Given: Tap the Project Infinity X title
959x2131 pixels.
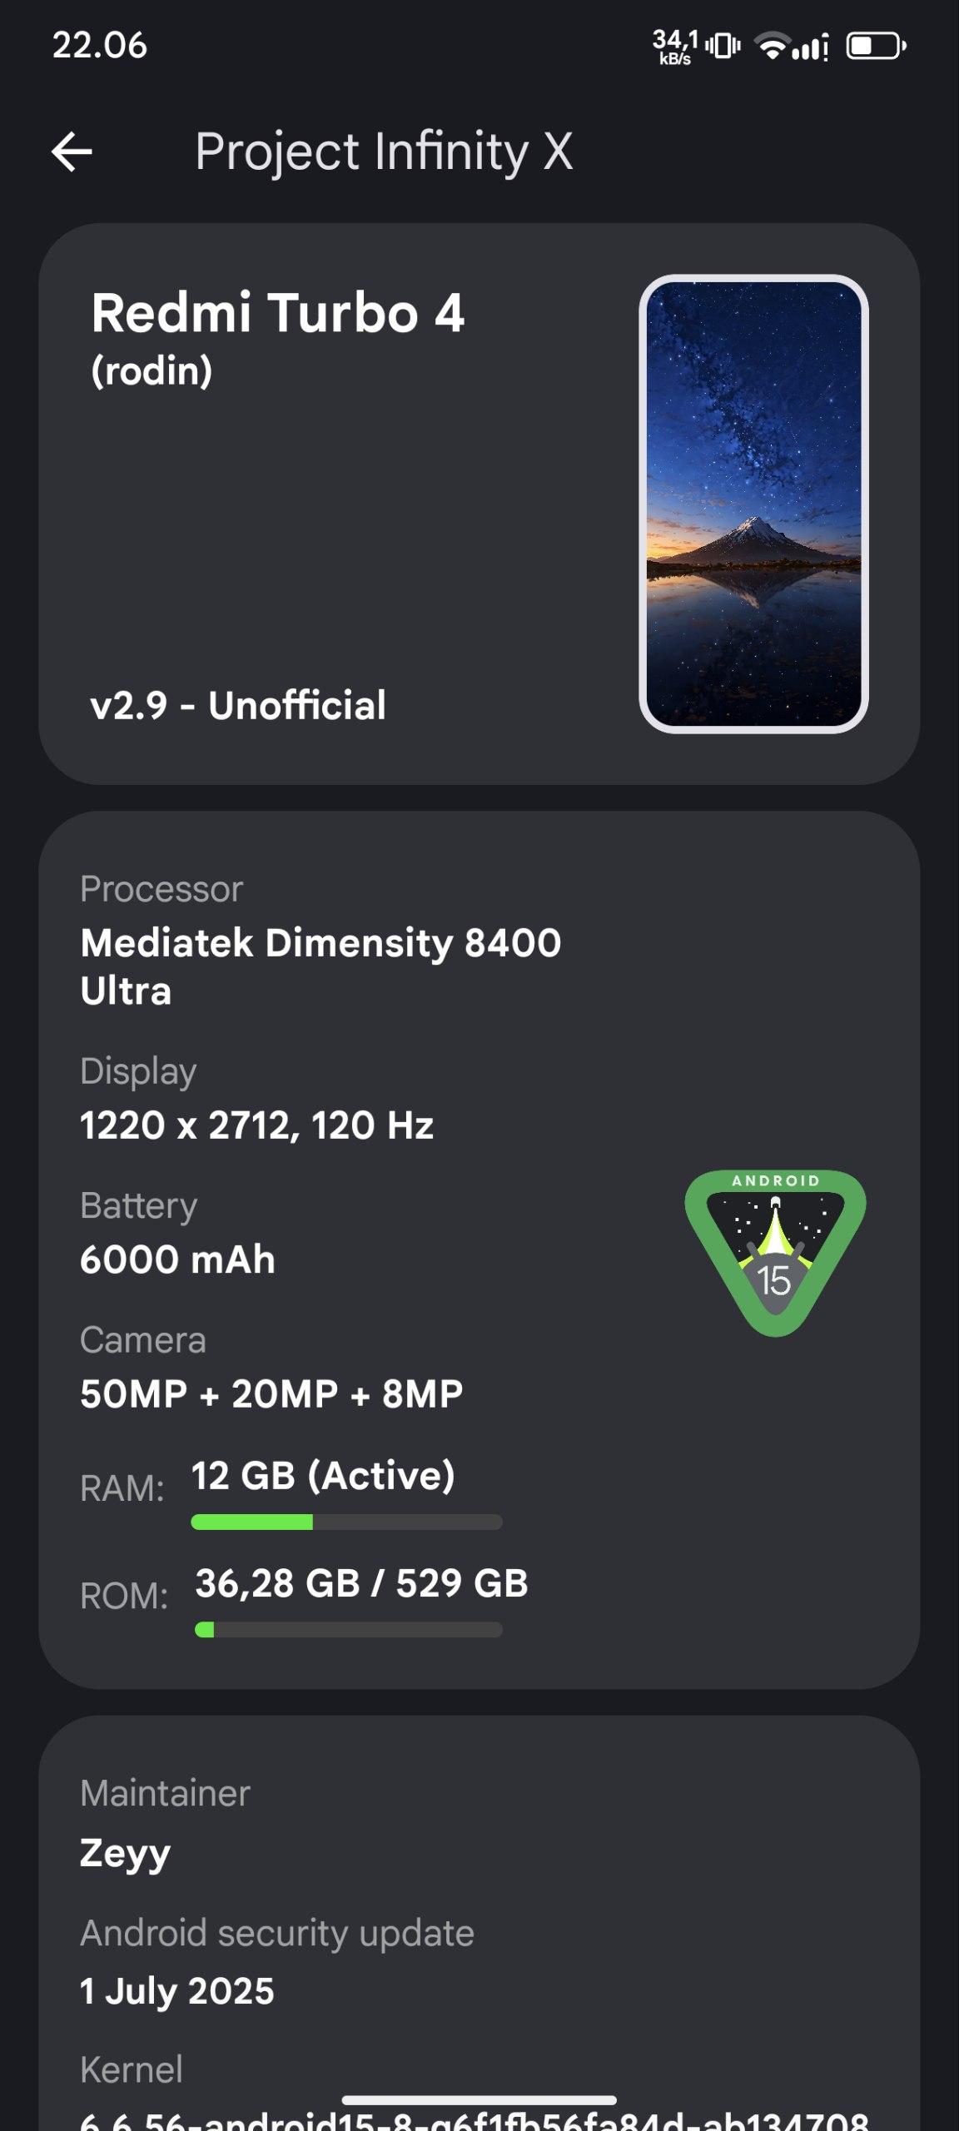Looking at the screenshot, I should [x=384, y=152].
